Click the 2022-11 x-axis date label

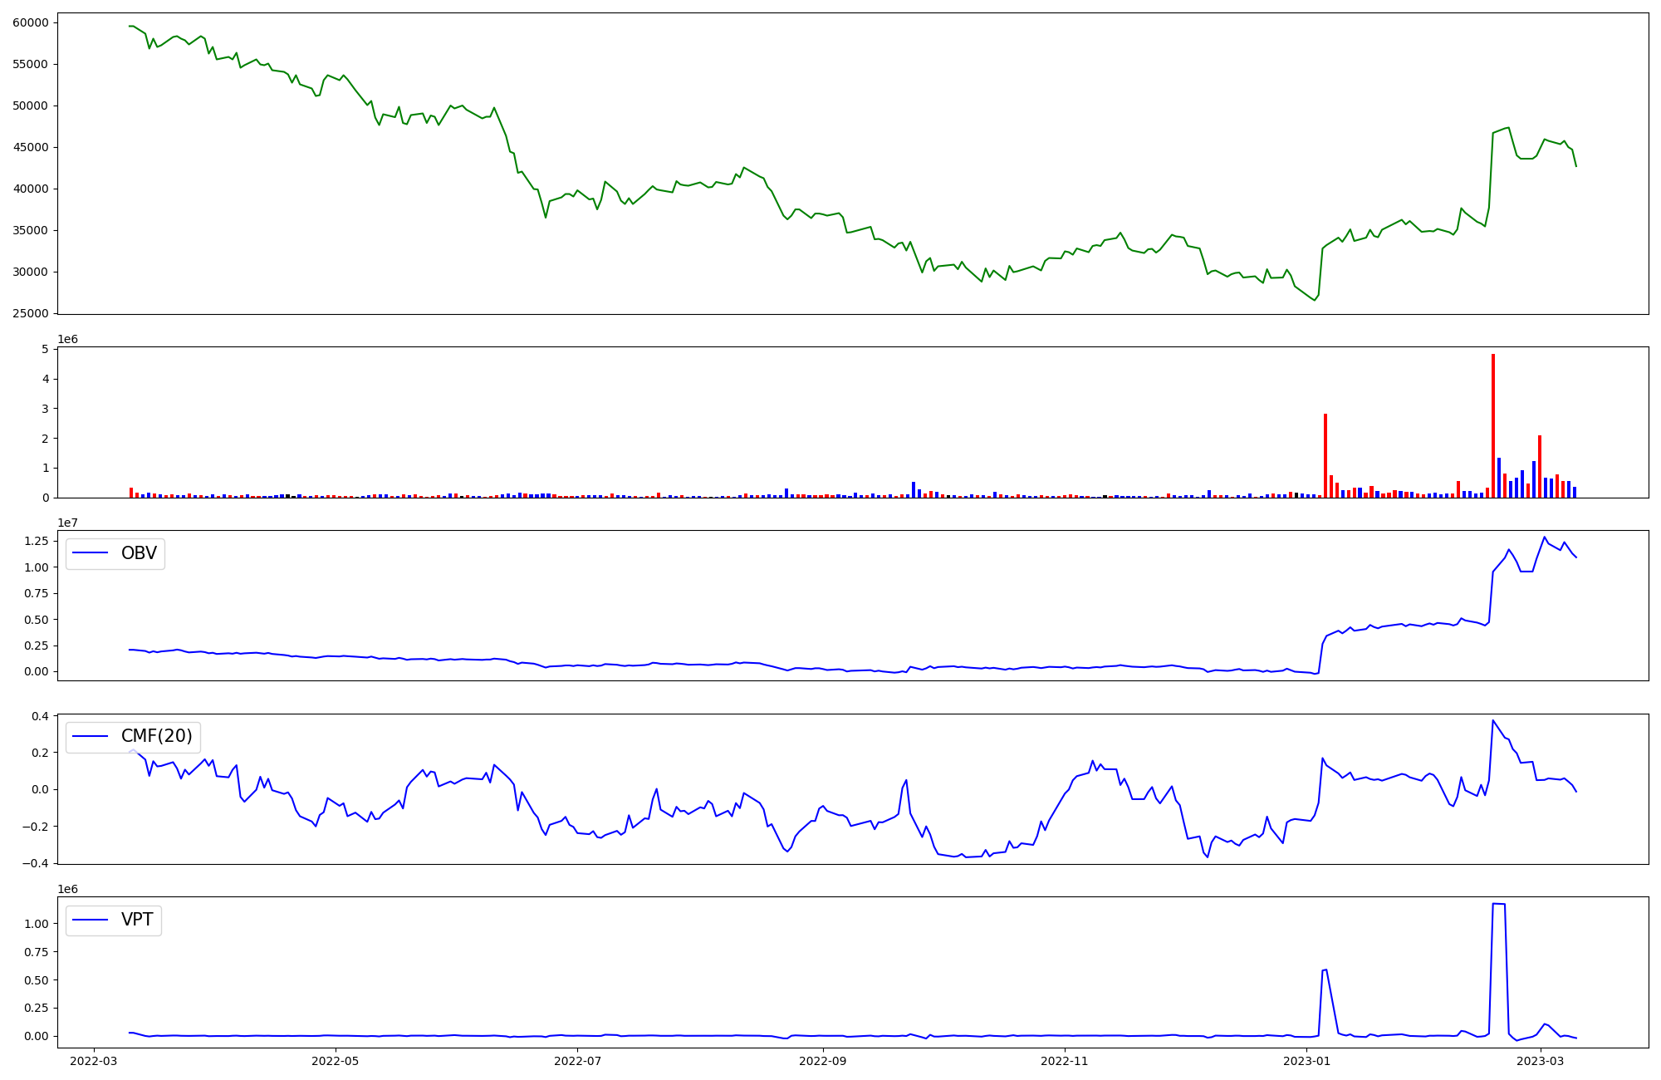tap(1065, 1061)
